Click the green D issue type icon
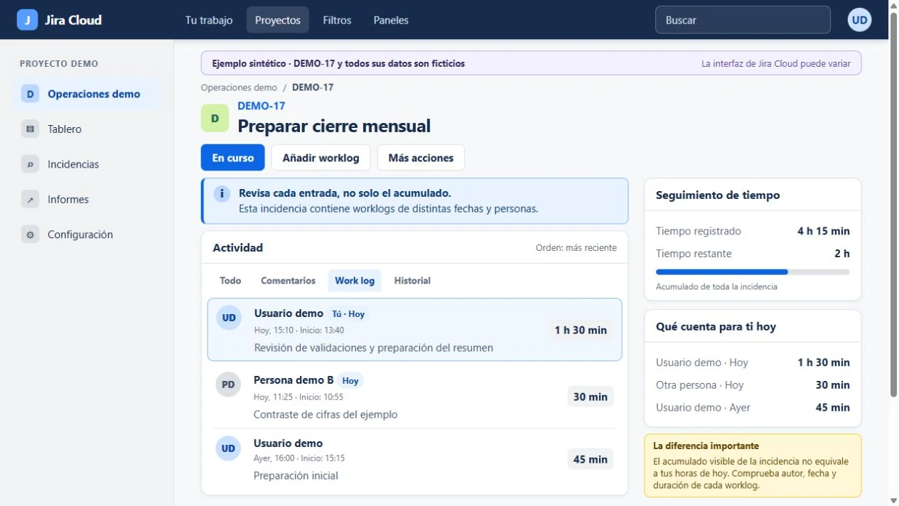 (215, 118)
